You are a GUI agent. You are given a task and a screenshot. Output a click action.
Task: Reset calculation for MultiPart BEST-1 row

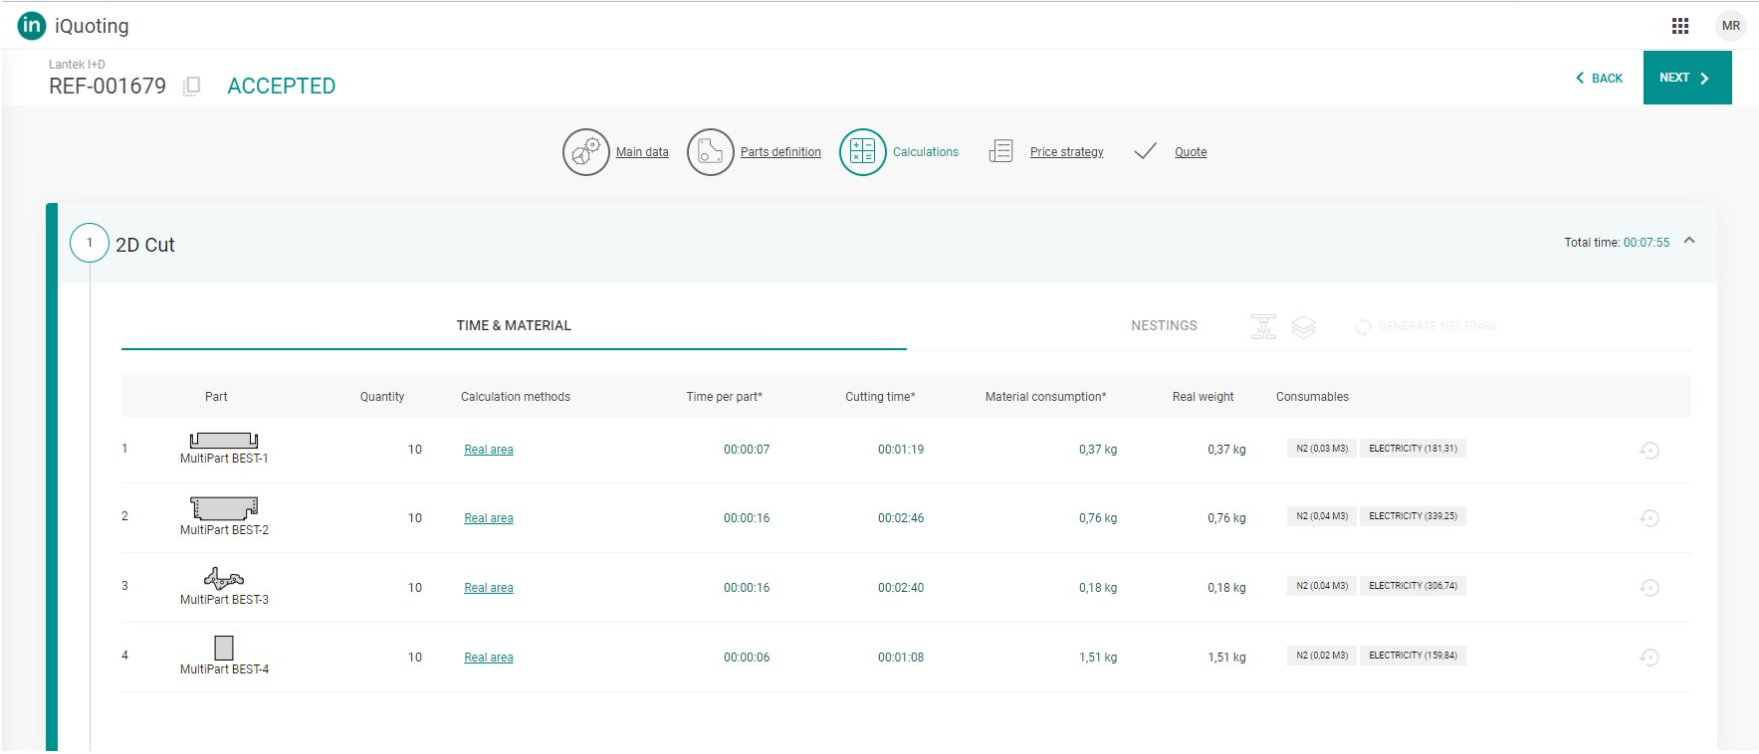(x=1649, y=451)
